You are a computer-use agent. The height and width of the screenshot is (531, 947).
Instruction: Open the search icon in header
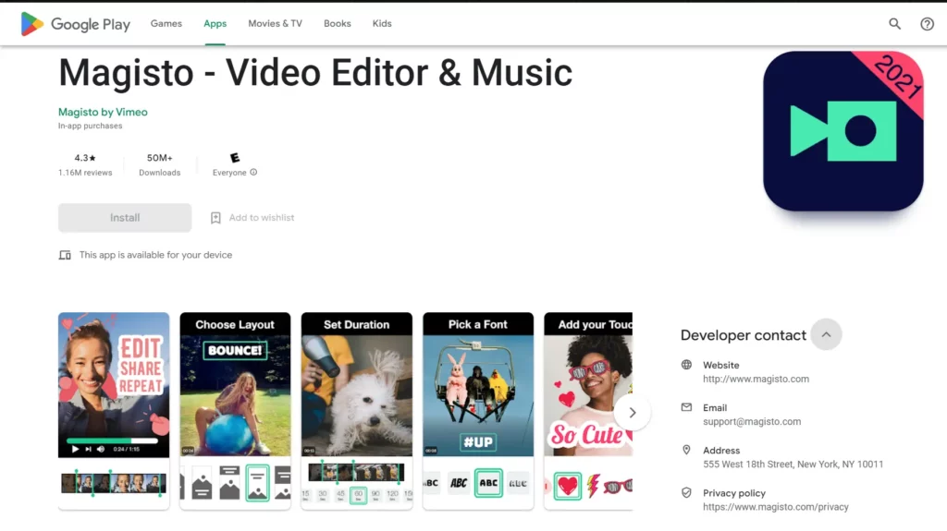point(894,23)
